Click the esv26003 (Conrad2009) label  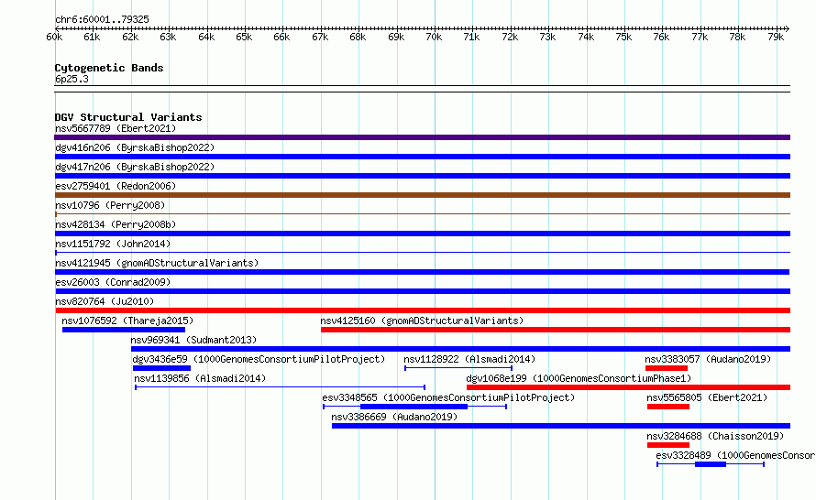click(x=113, y=282)
